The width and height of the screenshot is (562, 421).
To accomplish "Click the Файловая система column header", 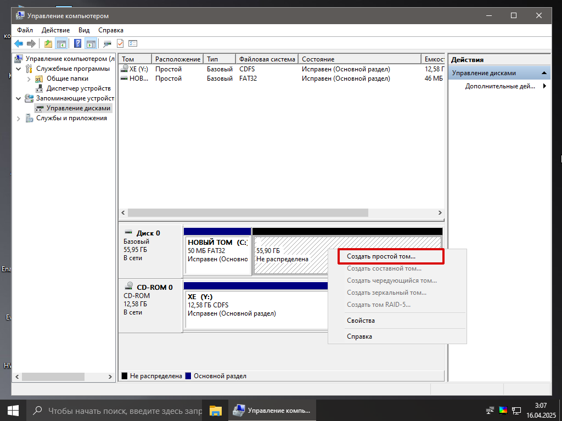I will (267, 59).
